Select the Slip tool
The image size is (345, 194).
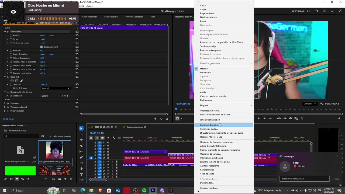[81, 151]
